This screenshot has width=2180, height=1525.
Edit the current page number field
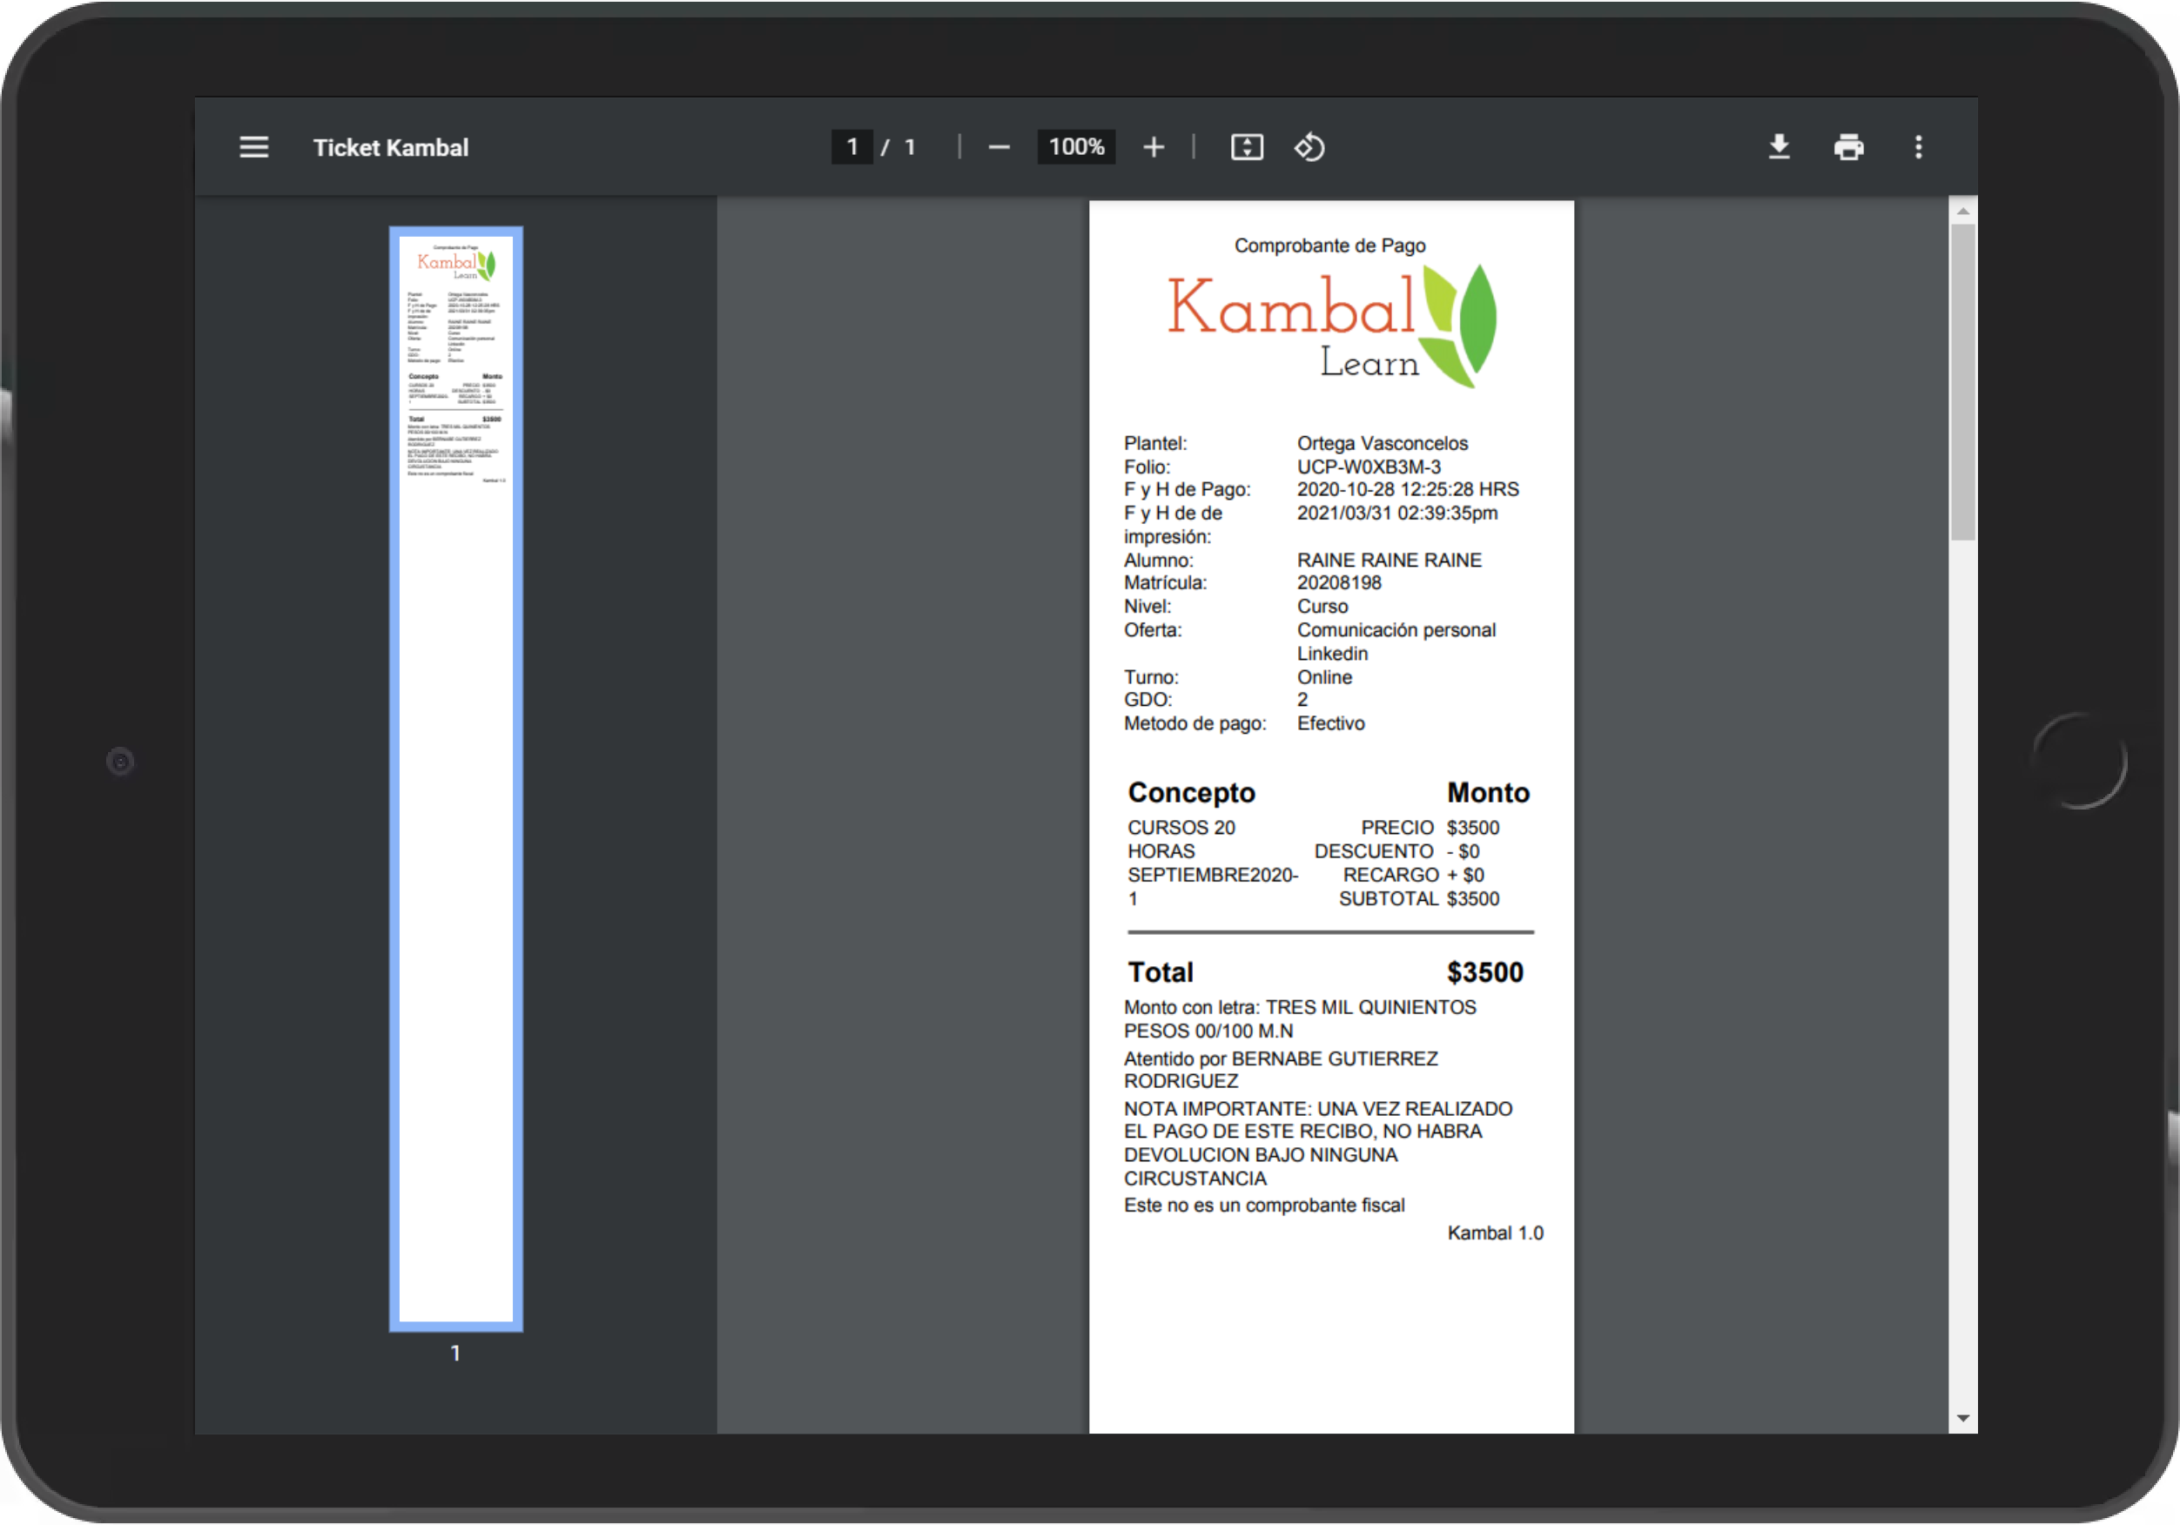point(851,147)
